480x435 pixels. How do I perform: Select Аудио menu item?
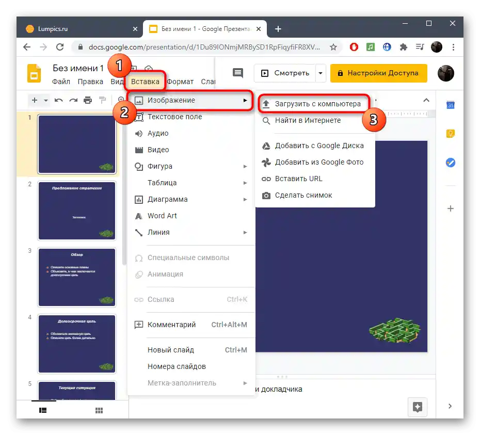[191, 133]
